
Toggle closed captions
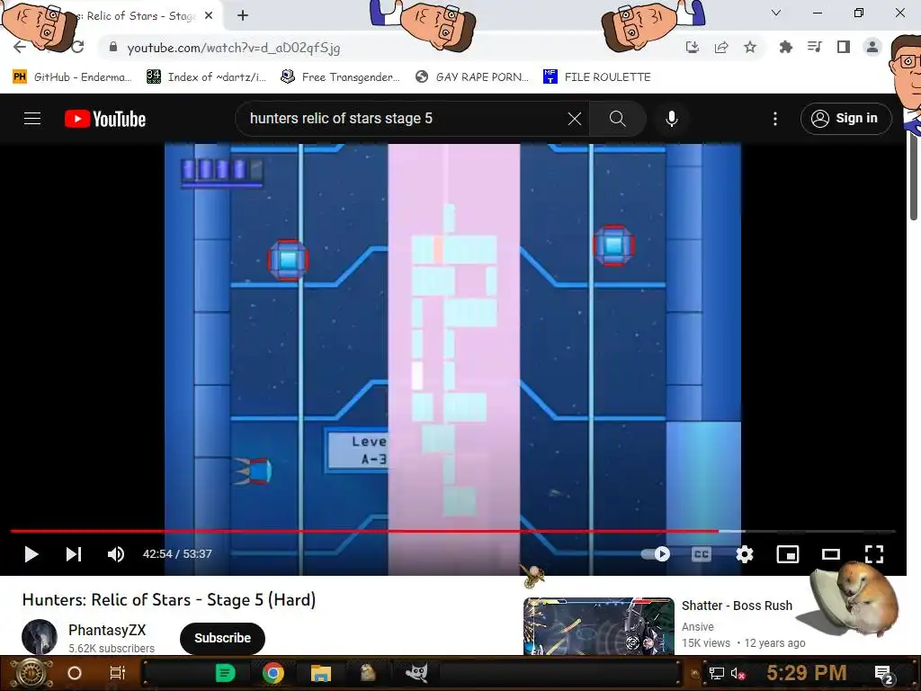702,554
